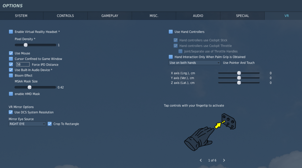Viewport: 302px width, 168px height.
Task: Switch to the AUDIO tab
Action: tap(198, 16)
